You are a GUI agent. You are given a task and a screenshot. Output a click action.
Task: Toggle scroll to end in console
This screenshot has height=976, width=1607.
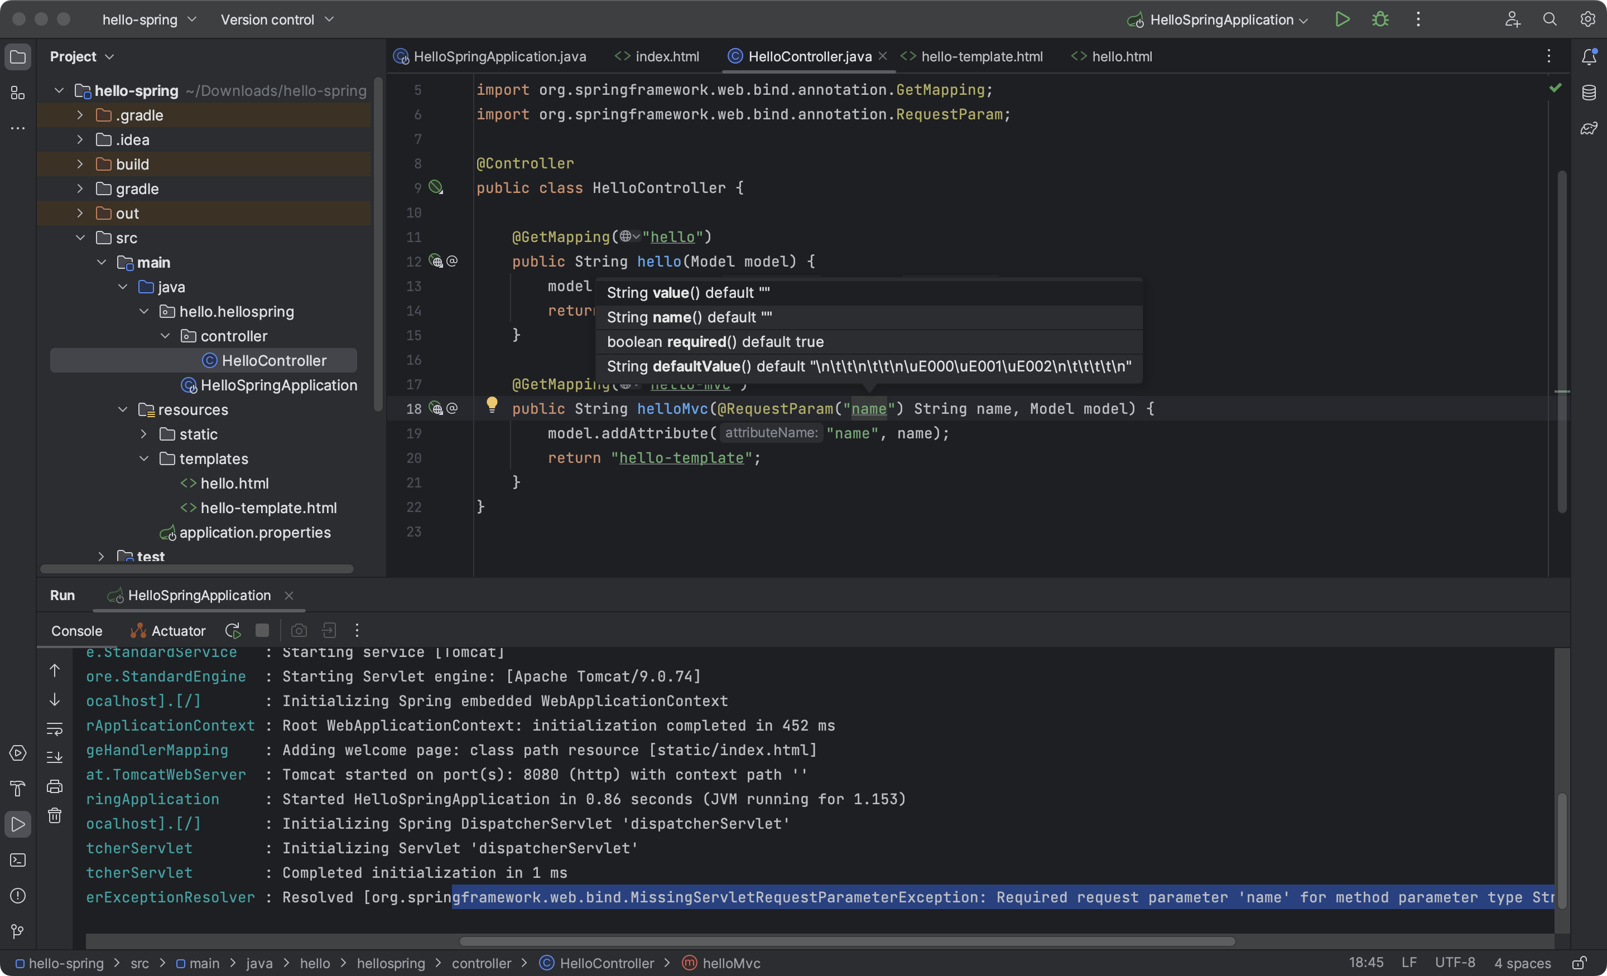[55, 757]
